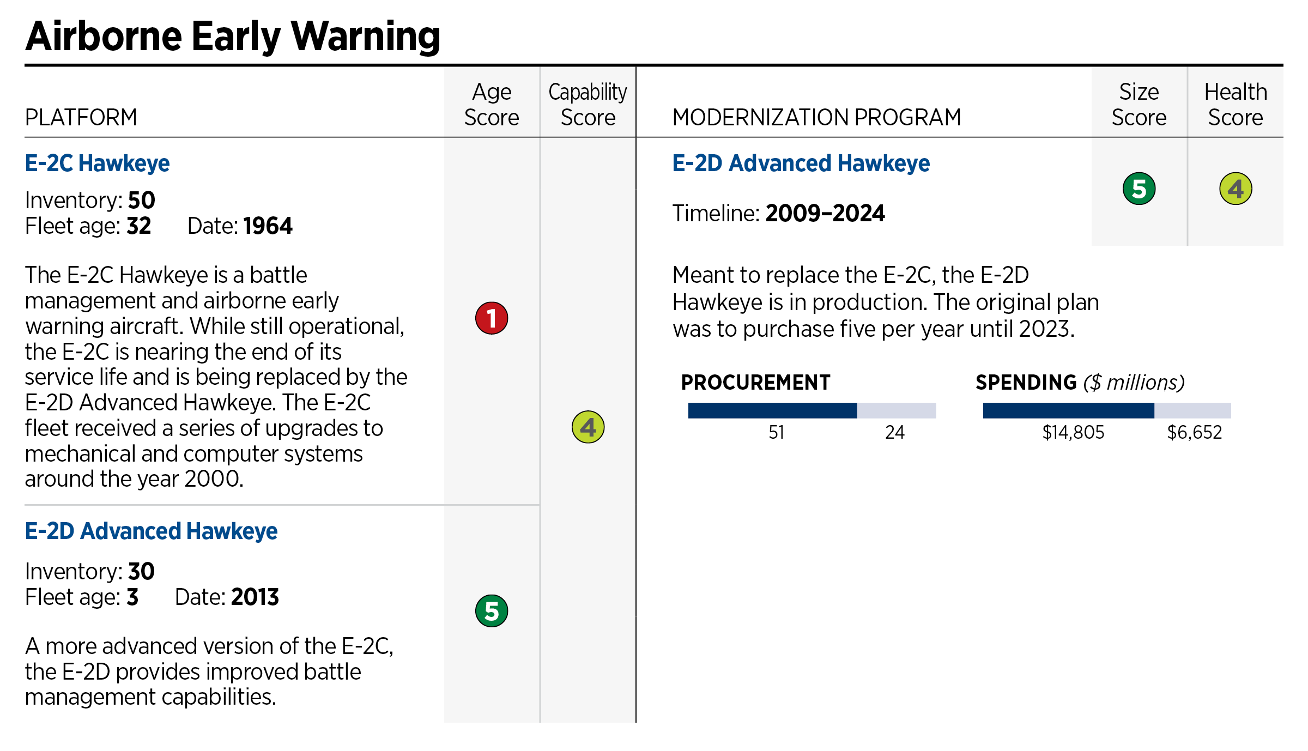Click the light remaining Procurement bar segment
This screenshot has height=751, width=1308.
tap(897, 410)
